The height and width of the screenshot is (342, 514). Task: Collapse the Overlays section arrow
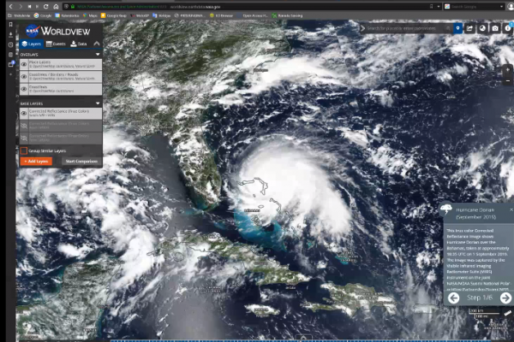pyautogui.click(x=98, y=55)
